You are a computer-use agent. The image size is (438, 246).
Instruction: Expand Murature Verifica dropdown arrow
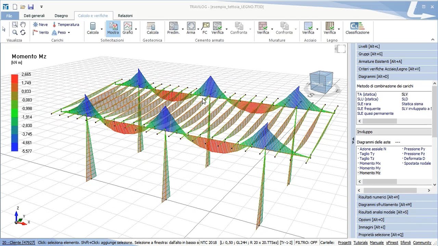click(272, 29)
